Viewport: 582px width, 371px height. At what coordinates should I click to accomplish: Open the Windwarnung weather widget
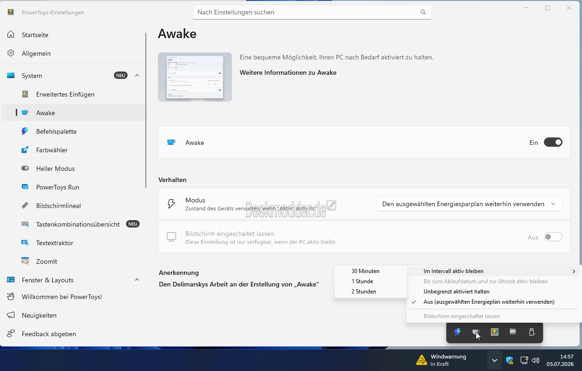click(x=441, y=360)
